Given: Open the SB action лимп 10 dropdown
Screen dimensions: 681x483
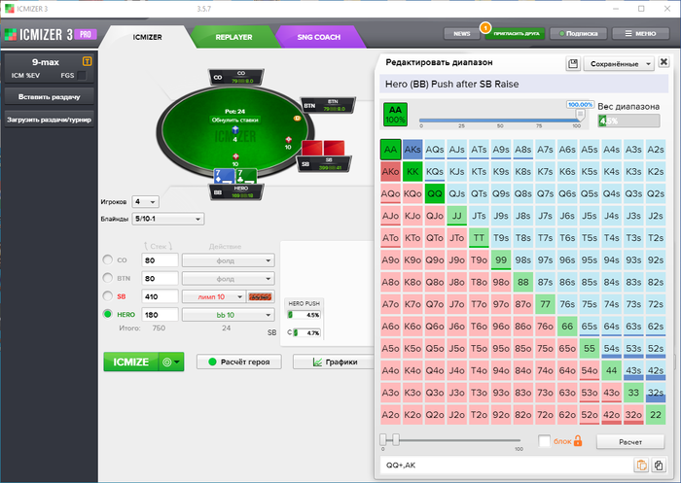Looking at the screenshot, I should point(214,296).
